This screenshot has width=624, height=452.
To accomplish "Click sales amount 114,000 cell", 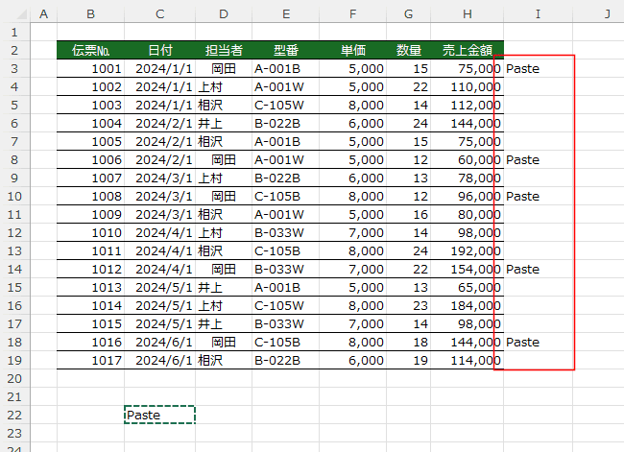I will tap(468, 361).
